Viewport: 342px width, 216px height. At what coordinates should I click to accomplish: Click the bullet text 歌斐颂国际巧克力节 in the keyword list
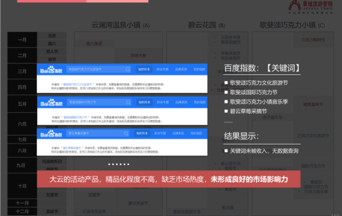tap(254, 92)
